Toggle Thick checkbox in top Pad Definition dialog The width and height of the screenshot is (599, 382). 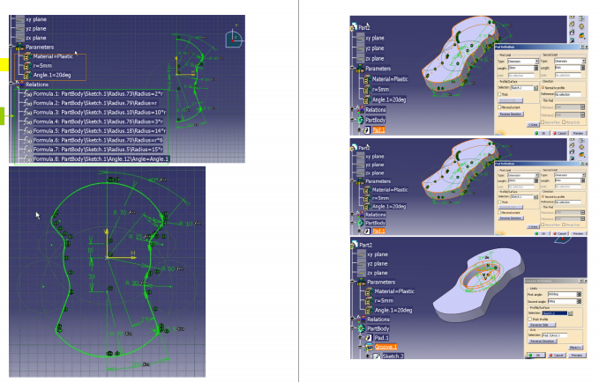pyautogui.click(x=499, y=94)
